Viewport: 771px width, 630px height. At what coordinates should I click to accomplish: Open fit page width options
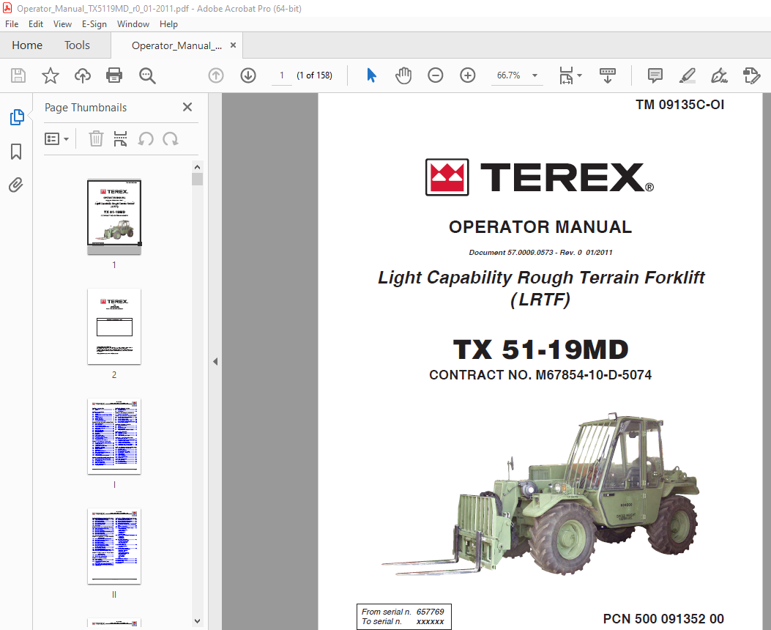point(566,75)
